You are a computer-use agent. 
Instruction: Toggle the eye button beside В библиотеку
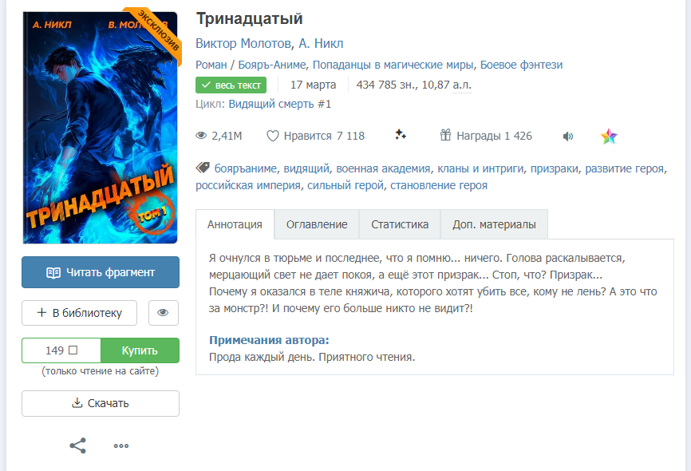163,313
